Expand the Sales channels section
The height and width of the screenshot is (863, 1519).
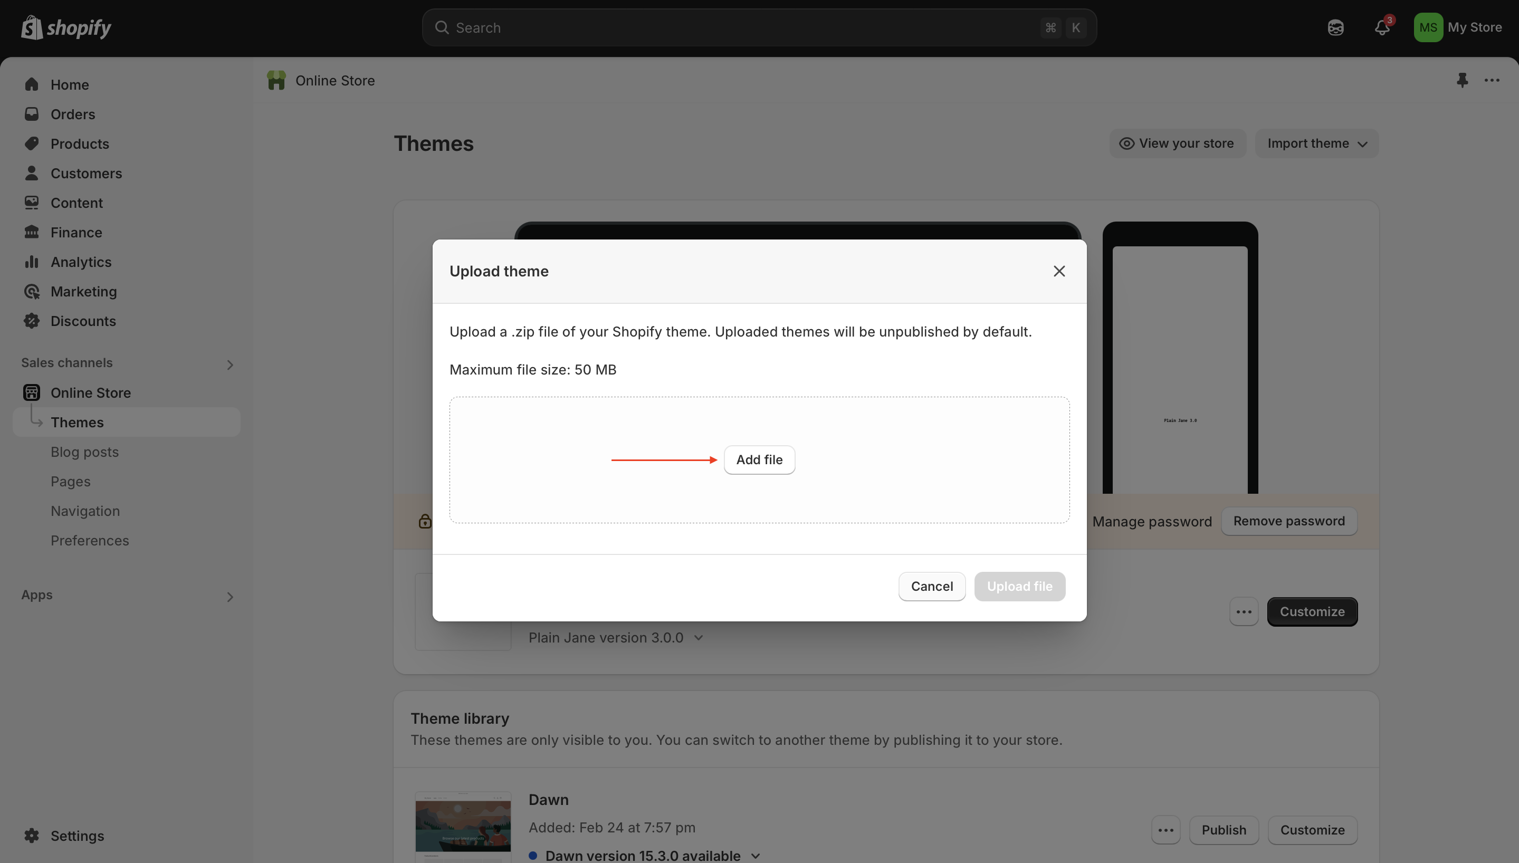click(x=230, y=364)
